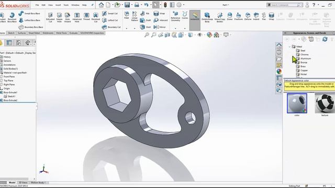Viewport: 335px width, 188px height.
Task: Select the Fillet tool
Action: pos(127,15)
